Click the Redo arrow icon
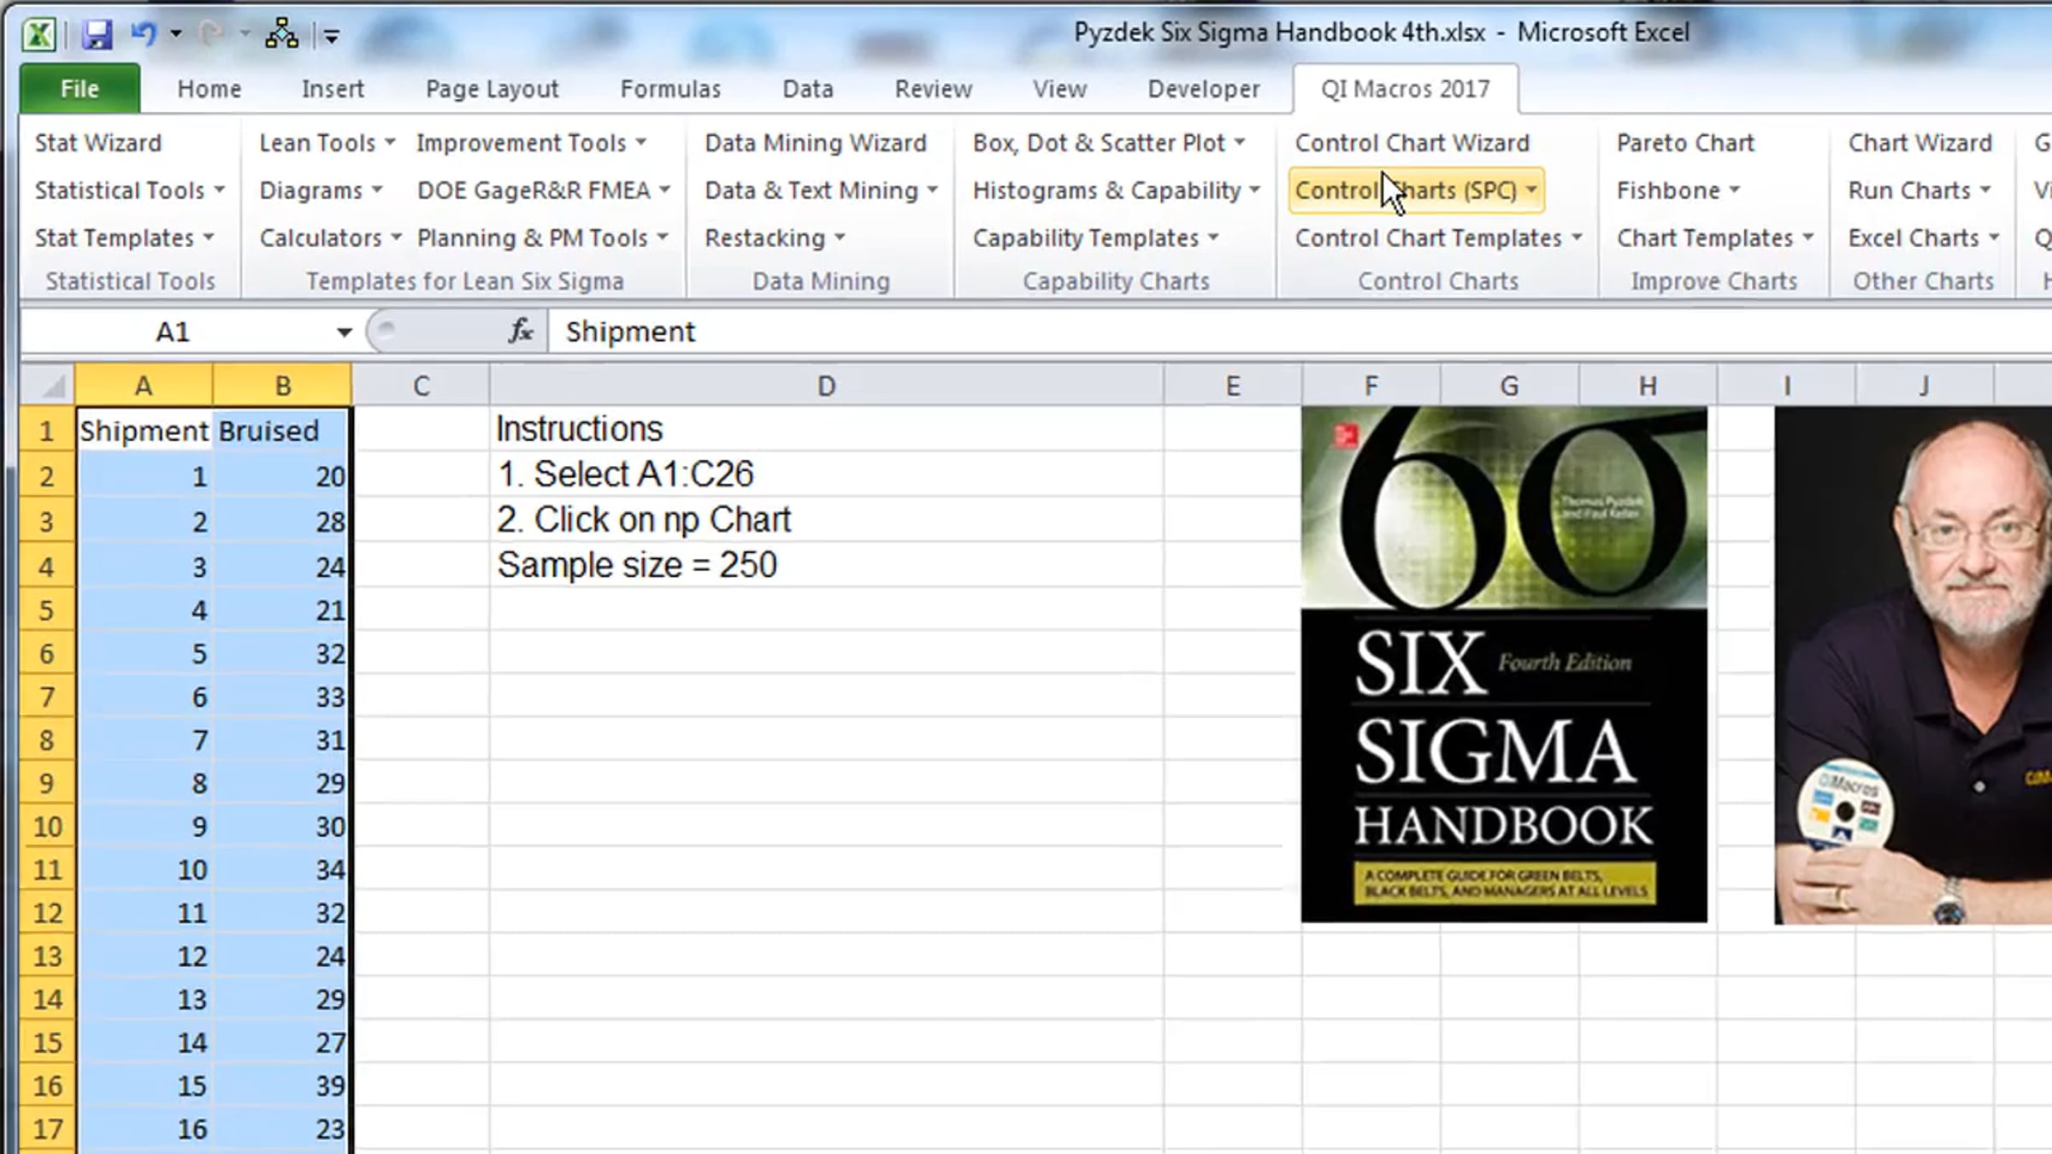2052x1154 pixels. tap(211, 34)
